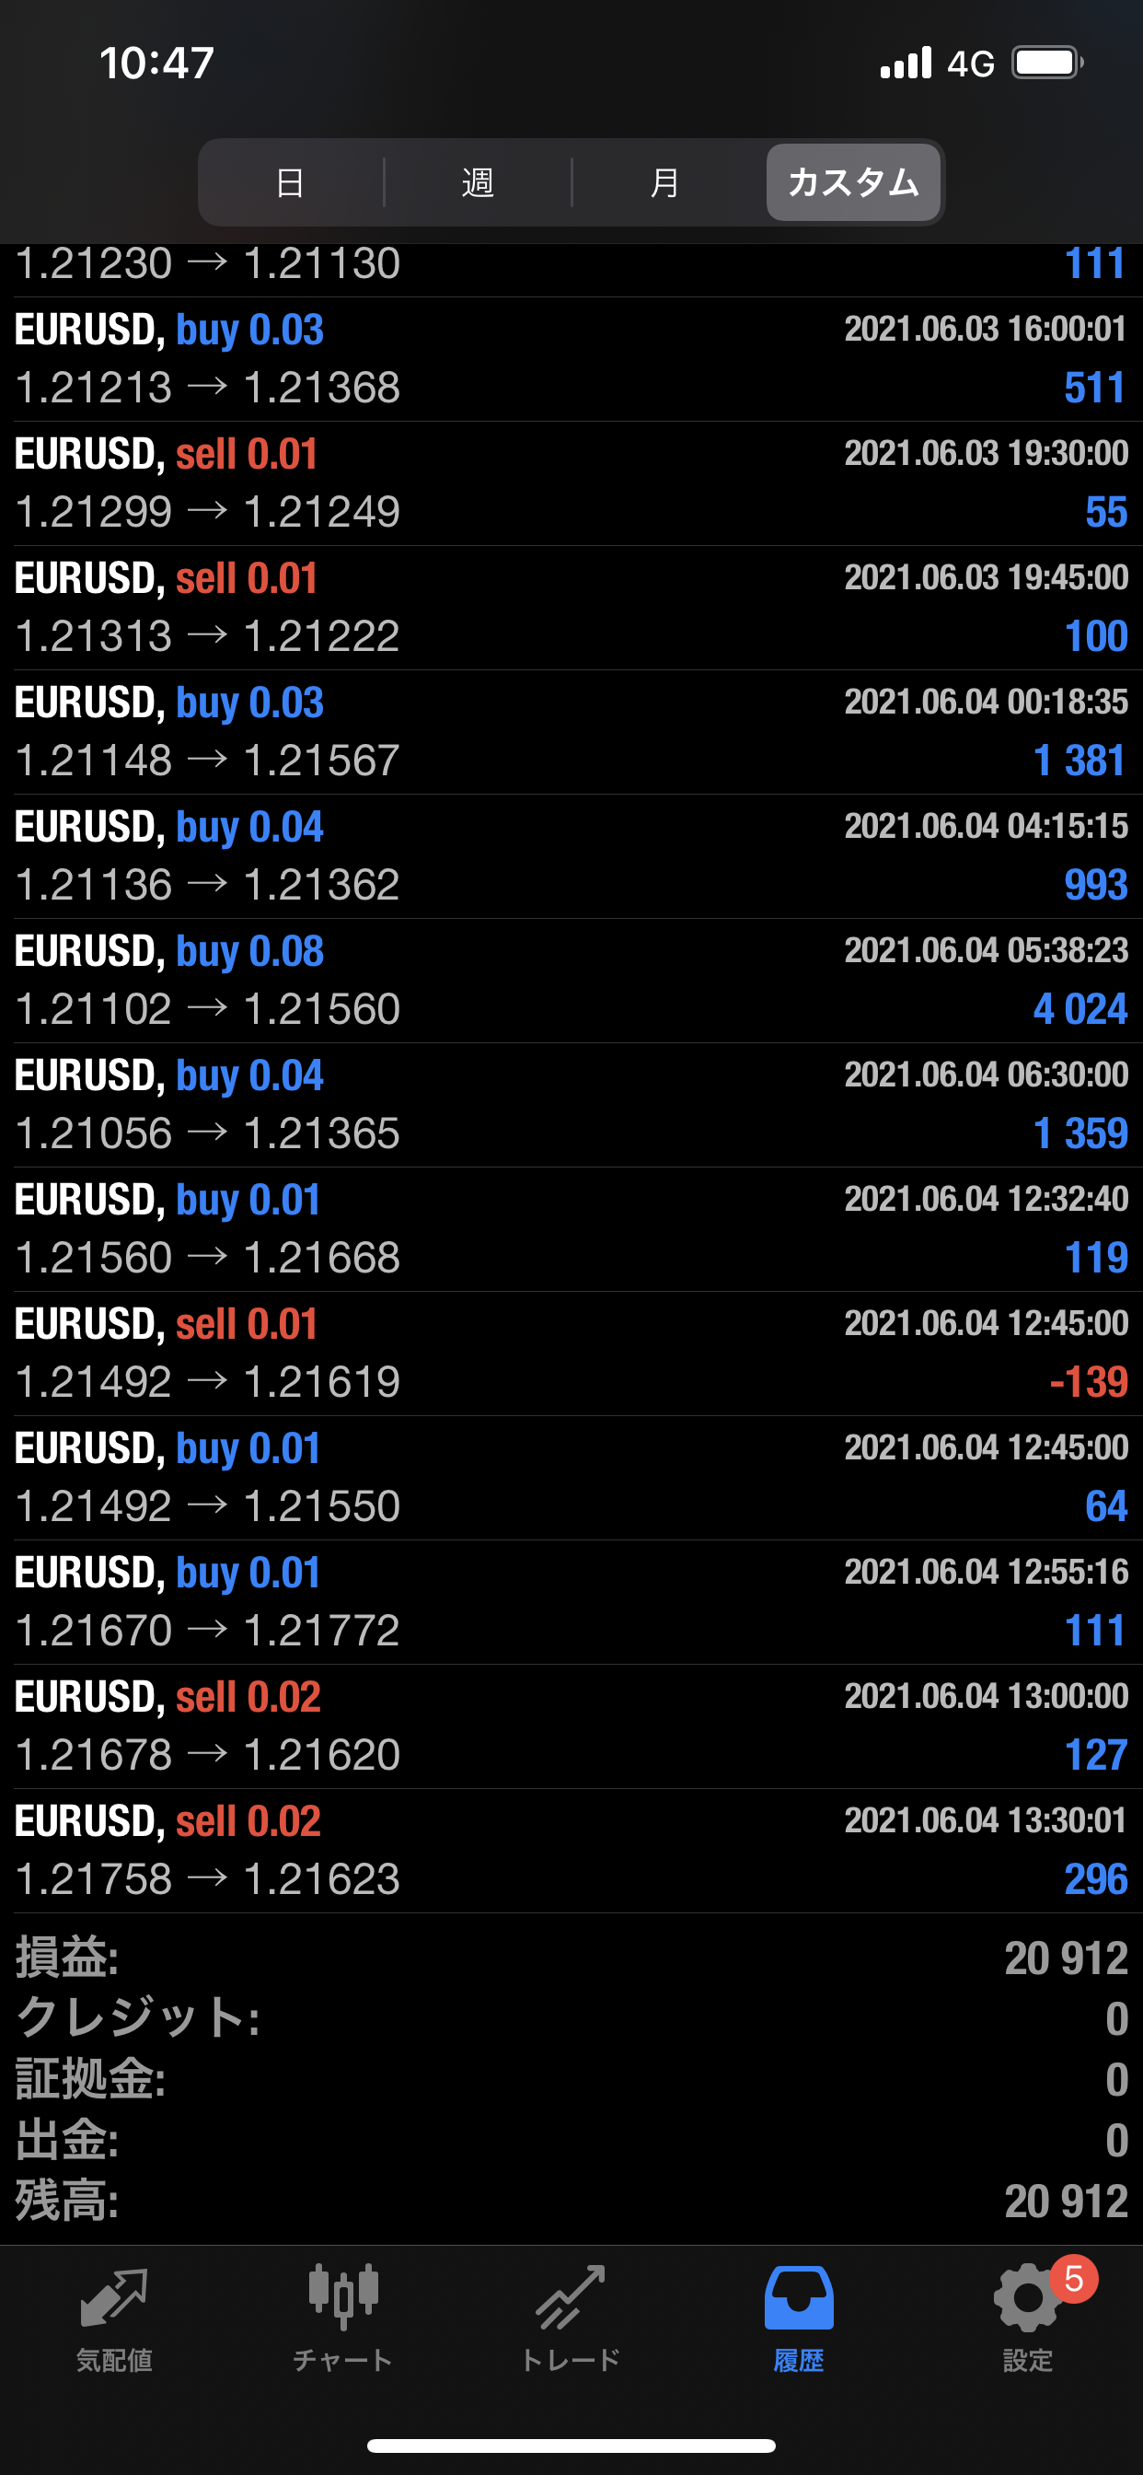Screen dimensions: 1143x2475
Task: Select the 月 month period tab
Action: click(x=664, y=182)
